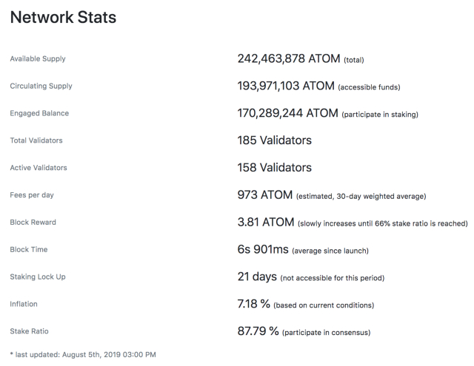Select the 185 Validators value
Screen dimensions: 474x366
point(274,140)
